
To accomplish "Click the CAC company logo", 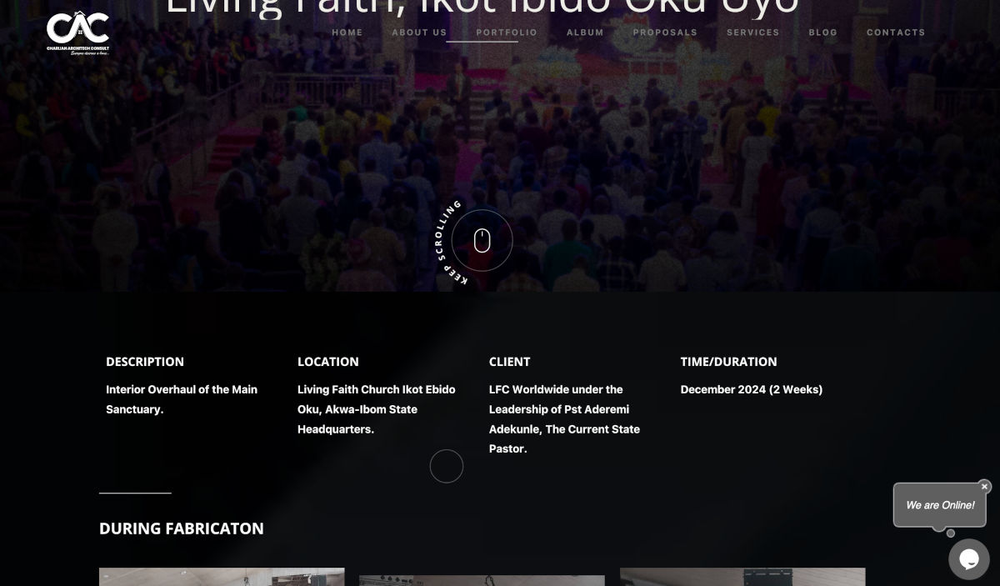I will click(x=77, y=33).
